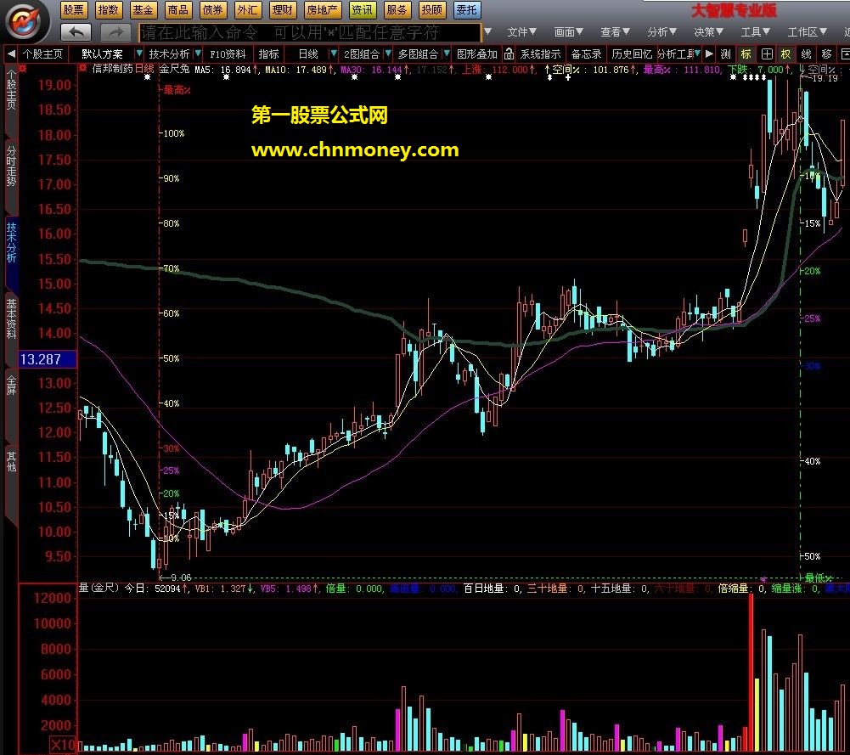Image resolution: width=850 pixels, height=755 pixels.
Task: Open the 决策 menu
Action: click(708, 32)
